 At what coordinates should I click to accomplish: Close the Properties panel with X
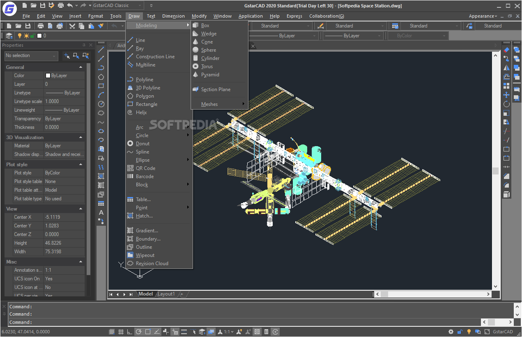(91, 45)
